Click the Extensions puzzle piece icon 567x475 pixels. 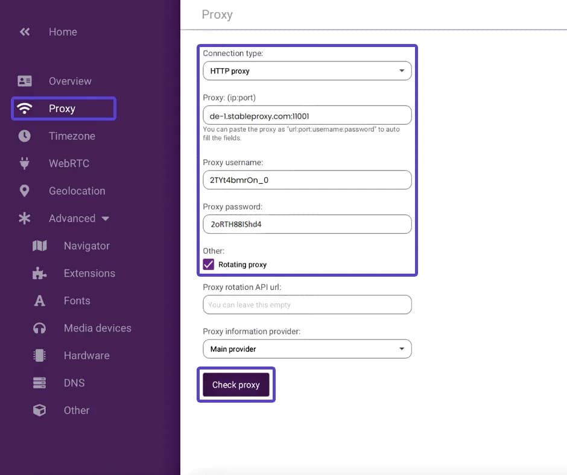(x=40, y=273)
